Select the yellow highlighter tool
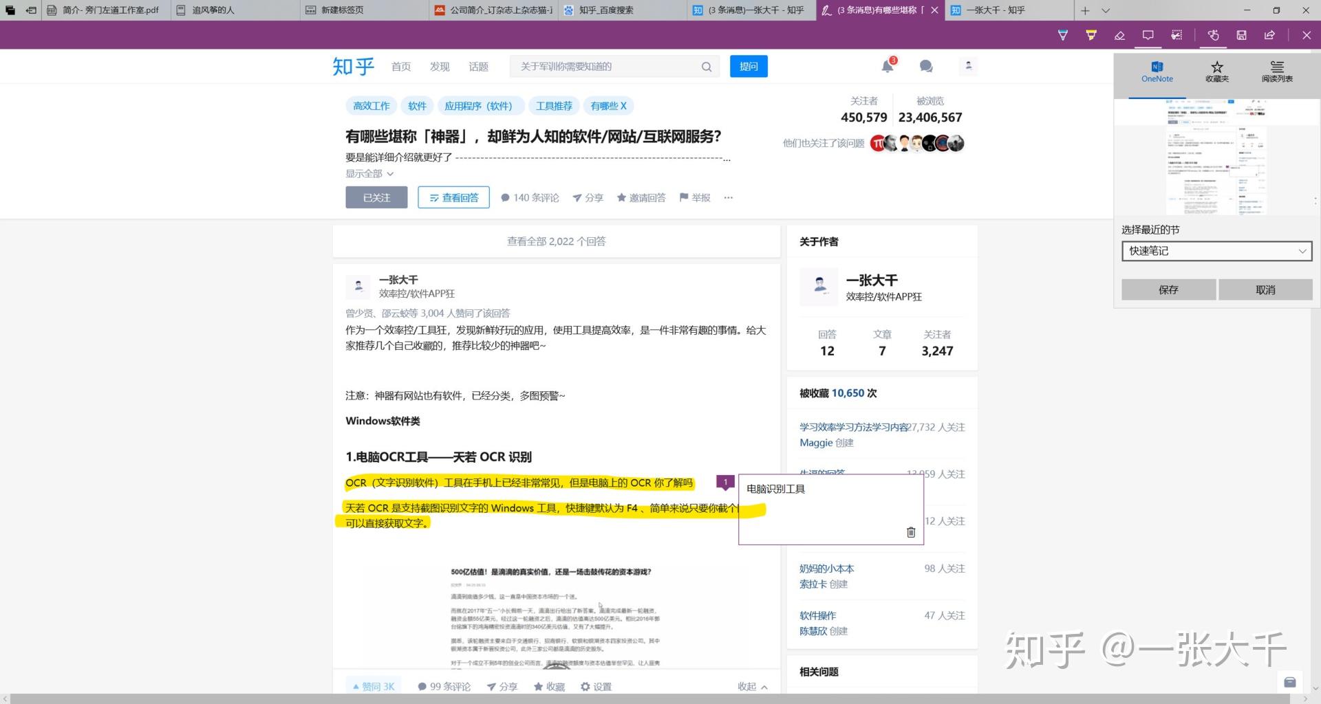 (x=1091, y=35)
